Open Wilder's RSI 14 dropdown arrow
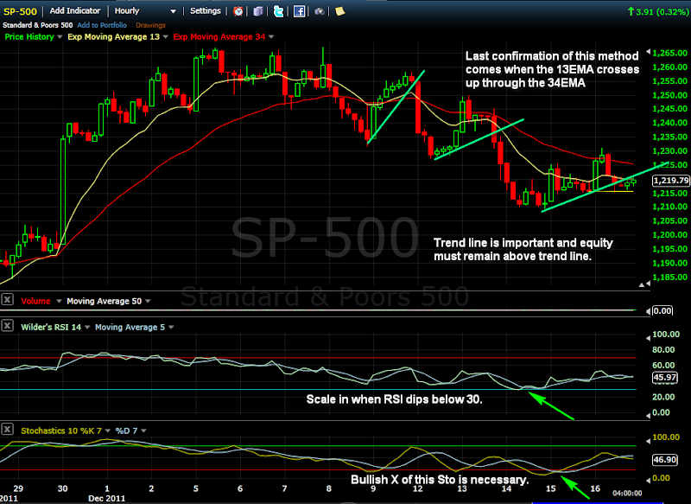 coord(87,327)
